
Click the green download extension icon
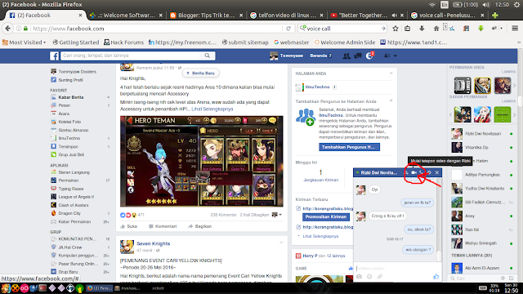[481, 29]
